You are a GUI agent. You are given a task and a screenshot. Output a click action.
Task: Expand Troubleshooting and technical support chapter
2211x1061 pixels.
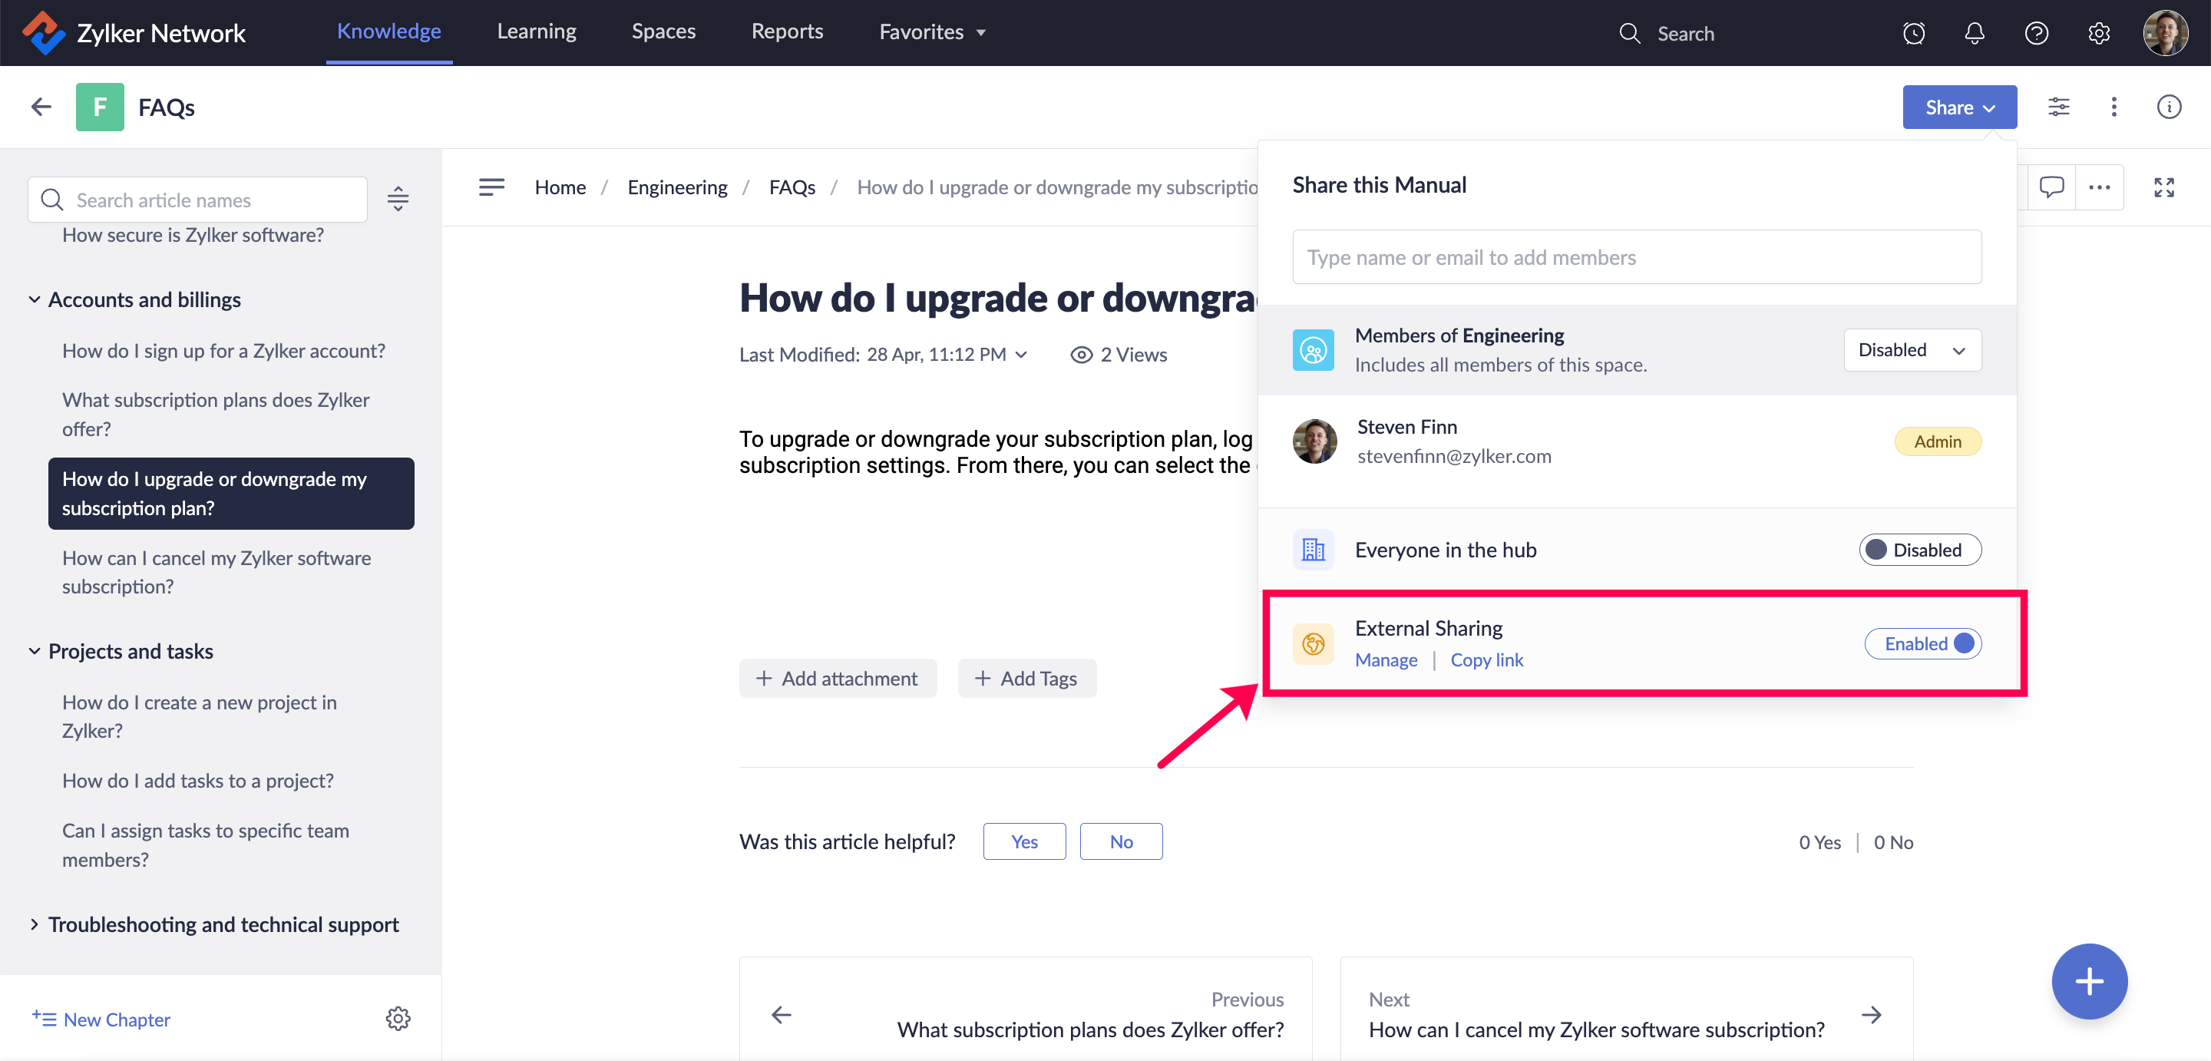pos(34,924)
